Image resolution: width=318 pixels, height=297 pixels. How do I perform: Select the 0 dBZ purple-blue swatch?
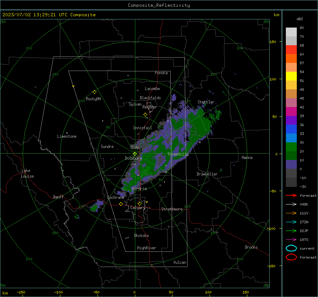click(x=291, y=164)
